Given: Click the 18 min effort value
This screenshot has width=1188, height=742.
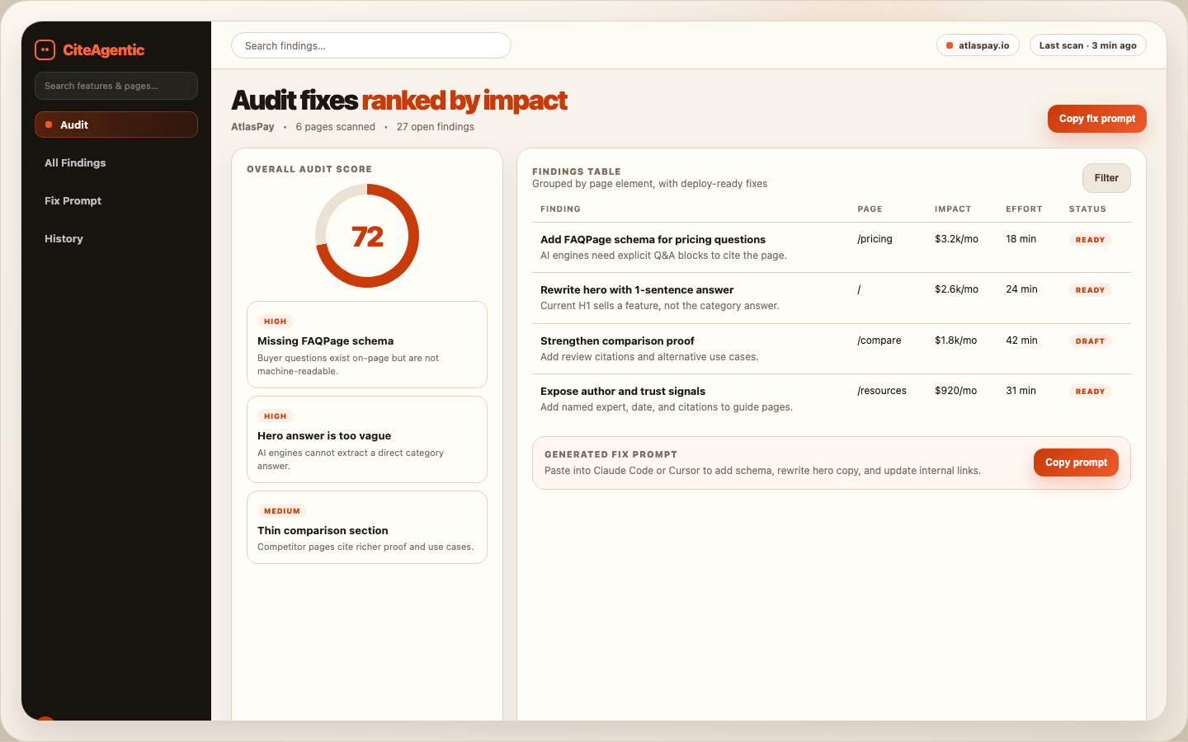Looking at the screenshot, I should (x=1021, y=239).
